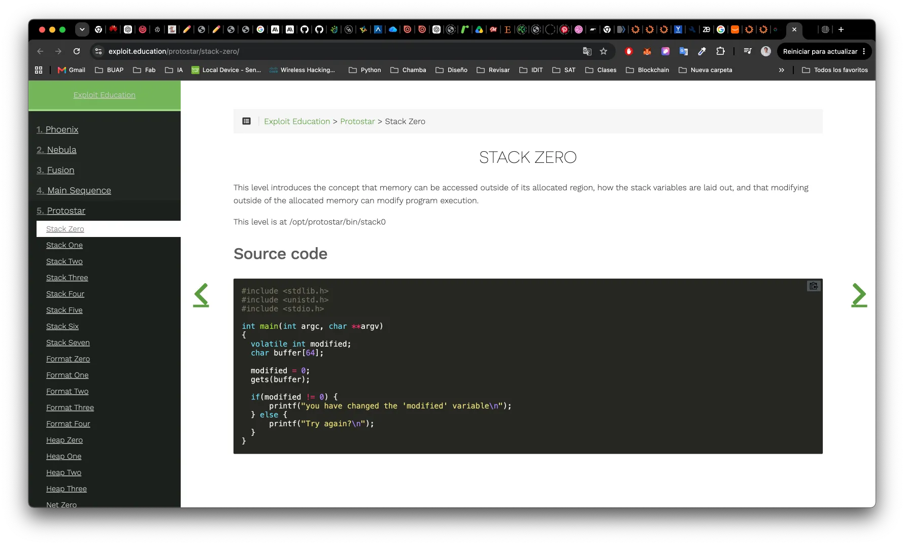Open the Protostar section

point(61,211)
